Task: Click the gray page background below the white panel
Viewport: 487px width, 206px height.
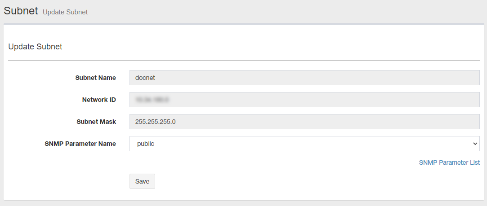Action: [x=243, y=203]
